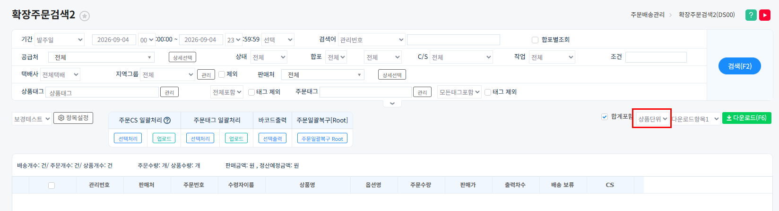Open the 전체택배 courier dropdown
The width and height of the screenshot is (779, 211).
tap(60, 75)
